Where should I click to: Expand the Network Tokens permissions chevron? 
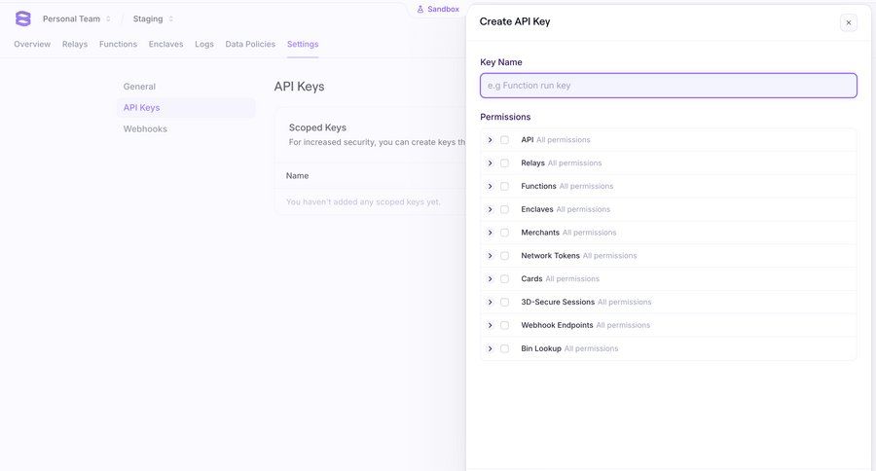tap(490, 256)
